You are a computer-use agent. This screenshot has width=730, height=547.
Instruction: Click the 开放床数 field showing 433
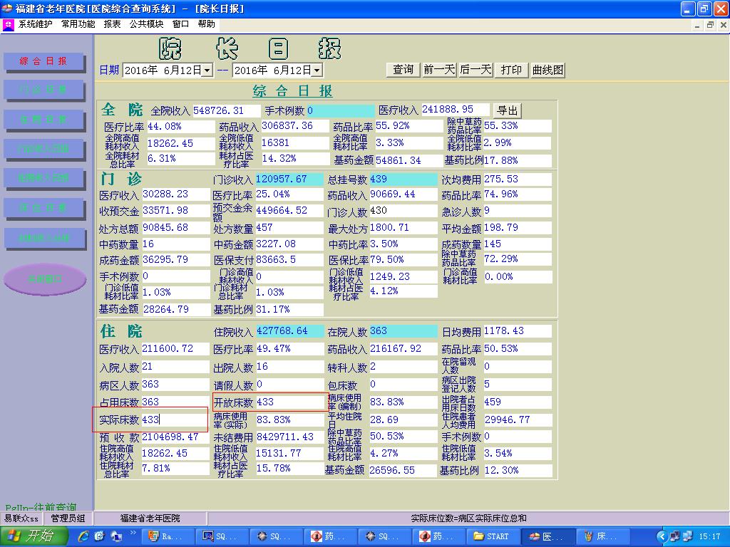[291, 402]
